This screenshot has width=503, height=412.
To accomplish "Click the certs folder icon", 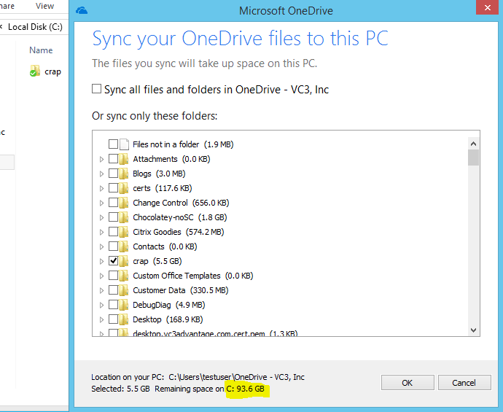I will pos(123,188).
